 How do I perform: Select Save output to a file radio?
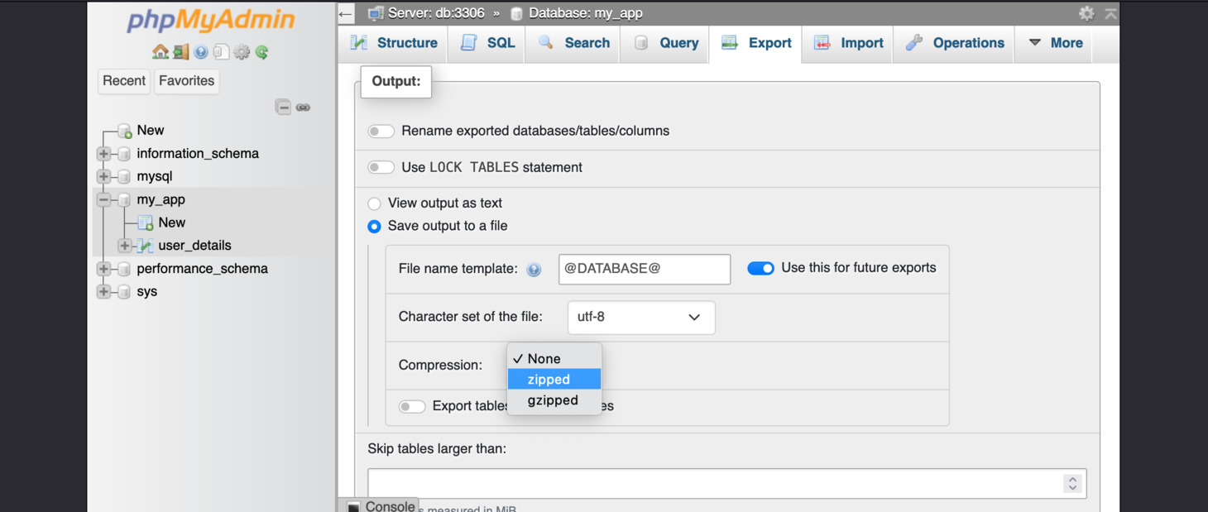pyautogui.click(x=375, y=227)
